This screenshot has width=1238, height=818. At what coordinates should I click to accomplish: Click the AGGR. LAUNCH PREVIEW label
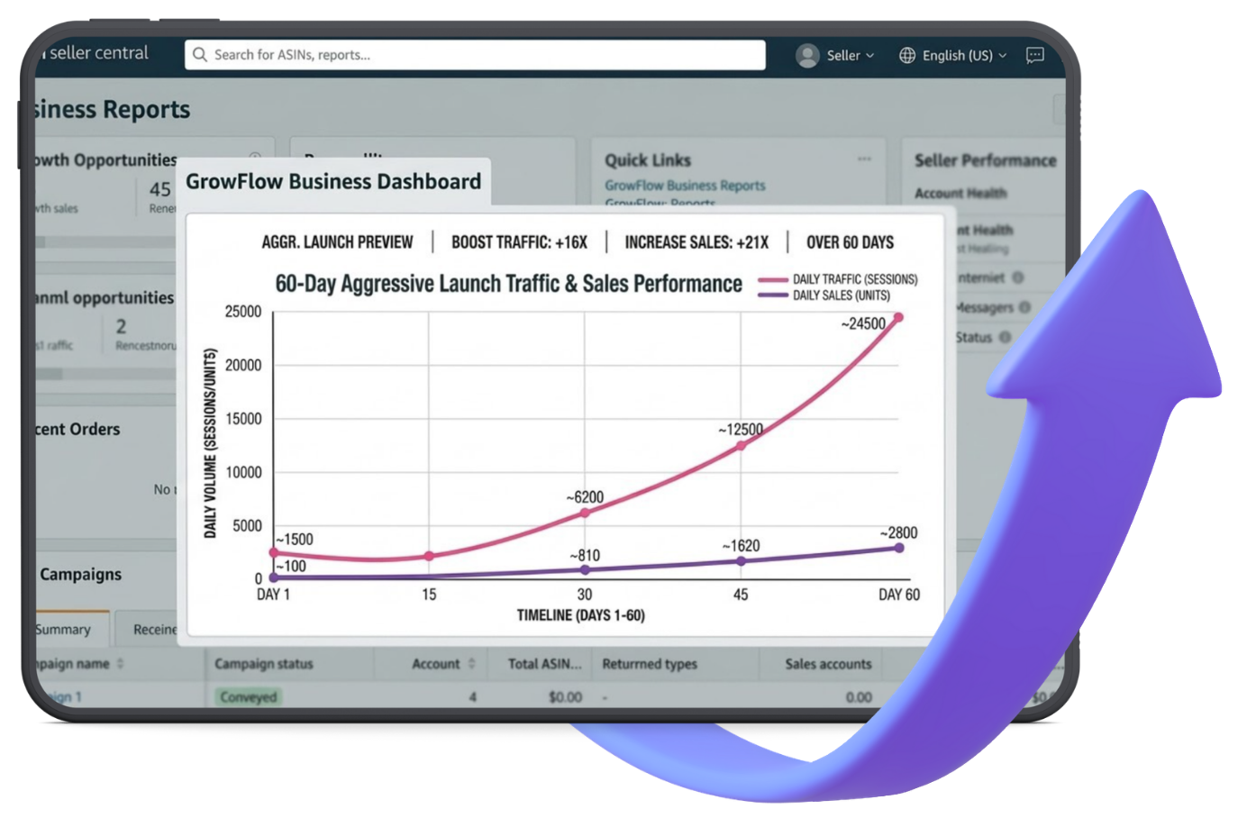pos(337,242)
